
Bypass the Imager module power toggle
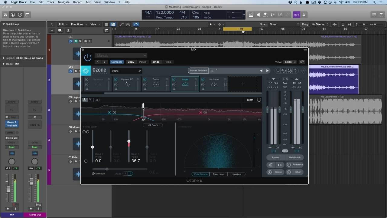[x=174, y=79]
